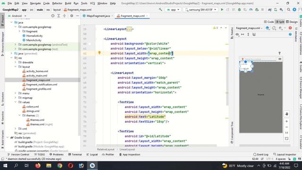Toggle Resource Manager tool window

pos(2,44)
